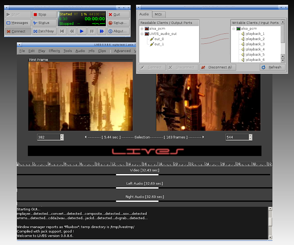
Task: Click the JACK transport backward button
Action: pos(72,31)
